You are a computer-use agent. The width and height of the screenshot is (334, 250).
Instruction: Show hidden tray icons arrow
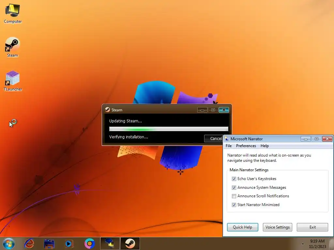[x=303, y=244]
